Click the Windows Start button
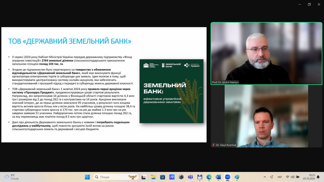324x182 pixels. pos(87,177)
